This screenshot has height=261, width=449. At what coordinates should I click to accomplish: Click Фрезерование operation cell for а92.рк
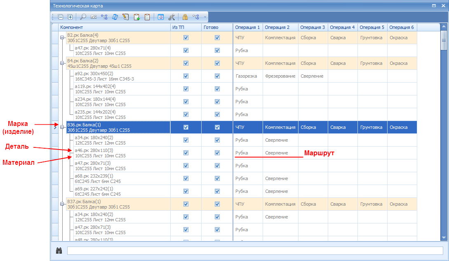(x=280, y=76)
